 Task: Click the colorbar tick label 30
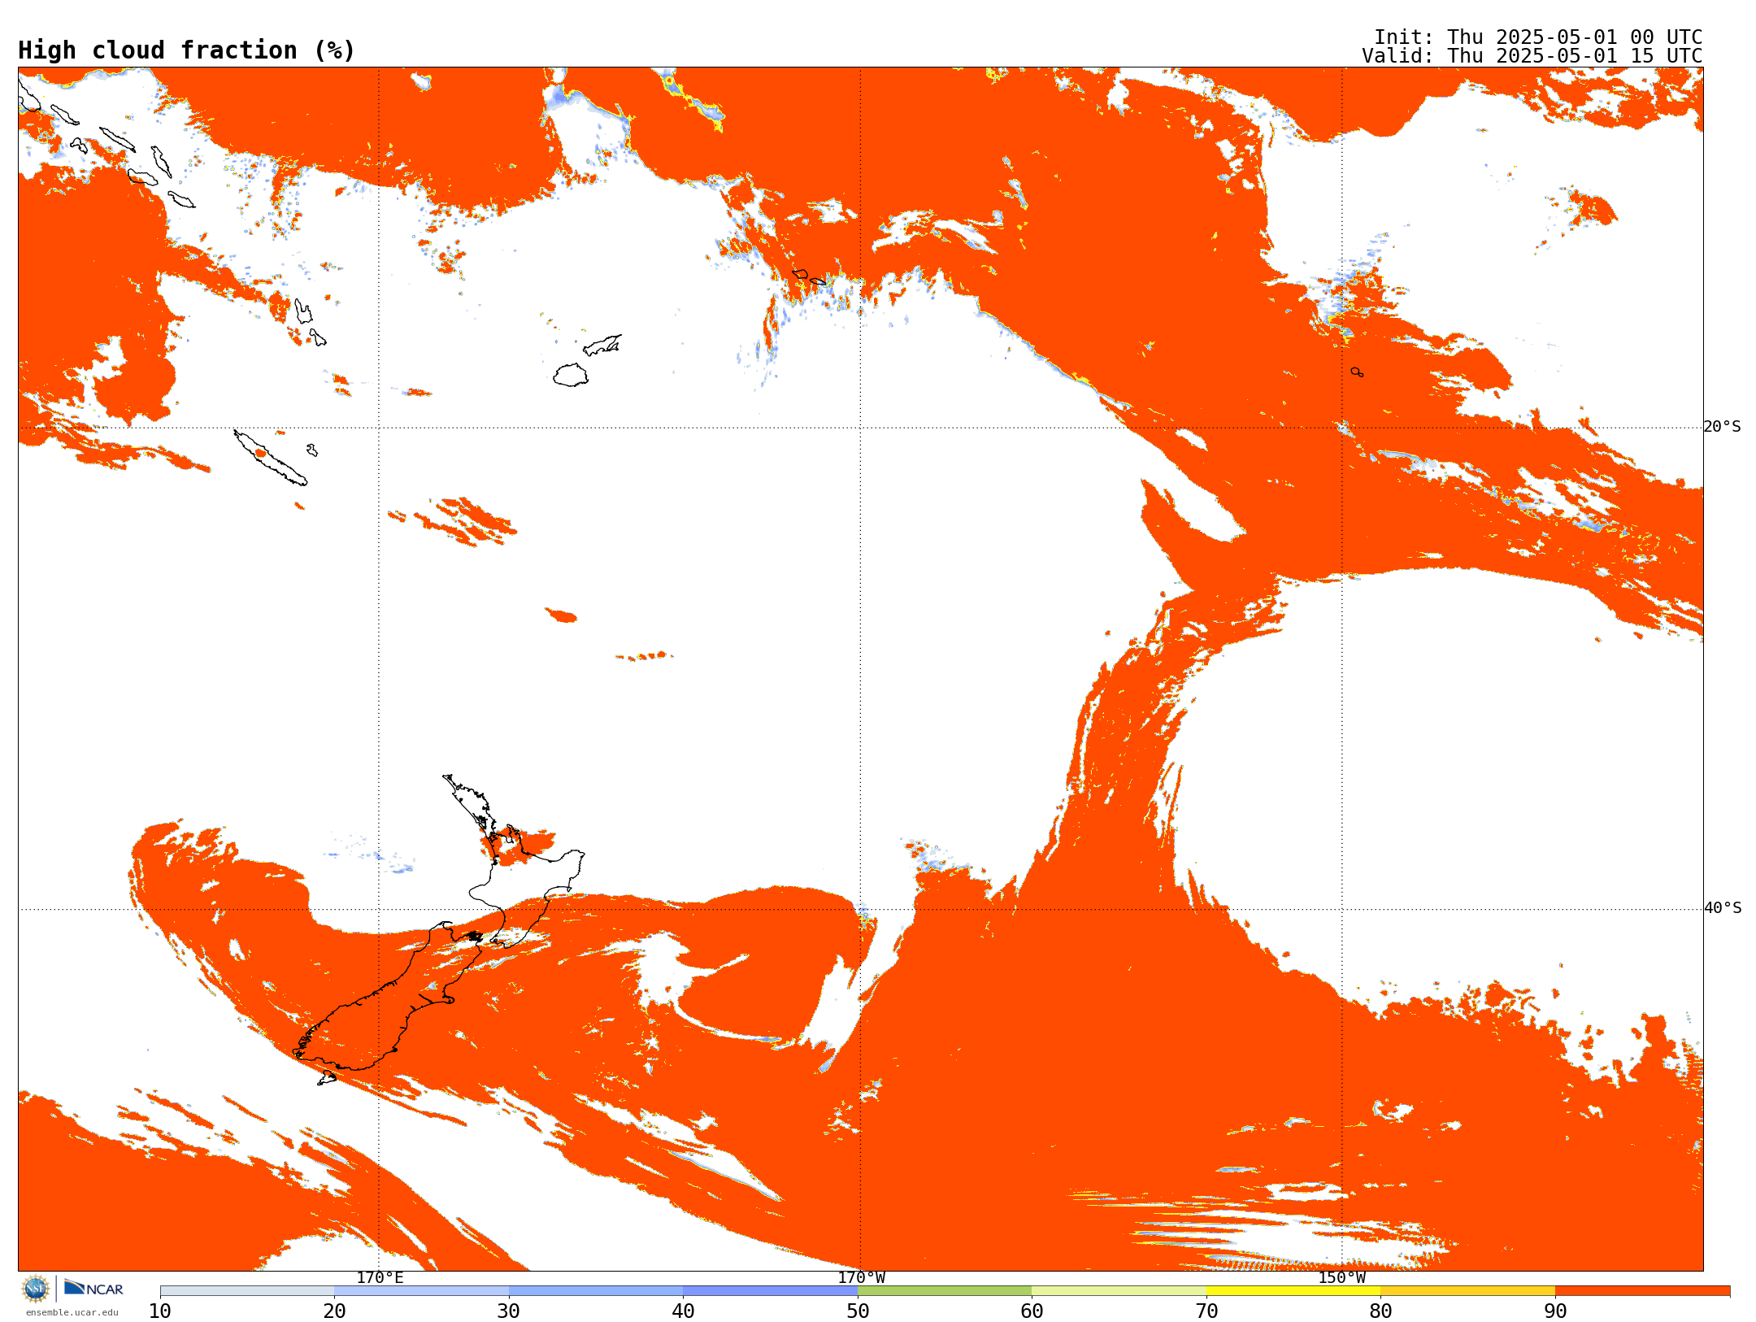(x=509, y=1311)
